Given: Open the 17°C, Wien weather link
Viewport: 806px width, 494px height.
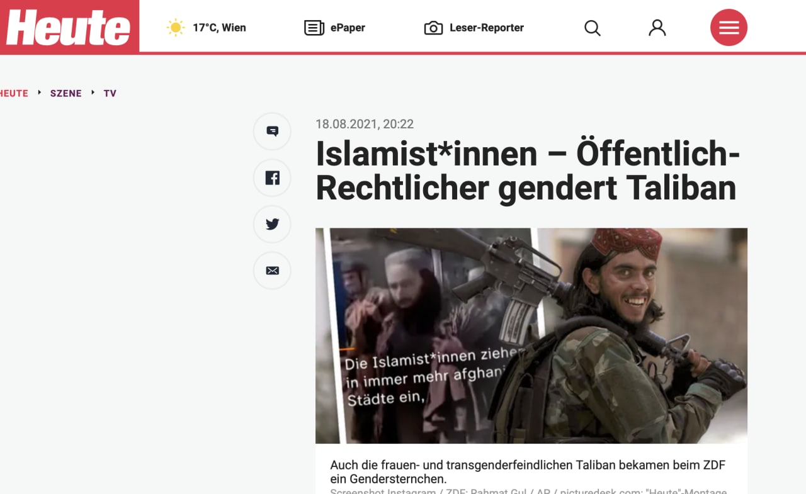Looking at the screenshot, I should (219, 28).
